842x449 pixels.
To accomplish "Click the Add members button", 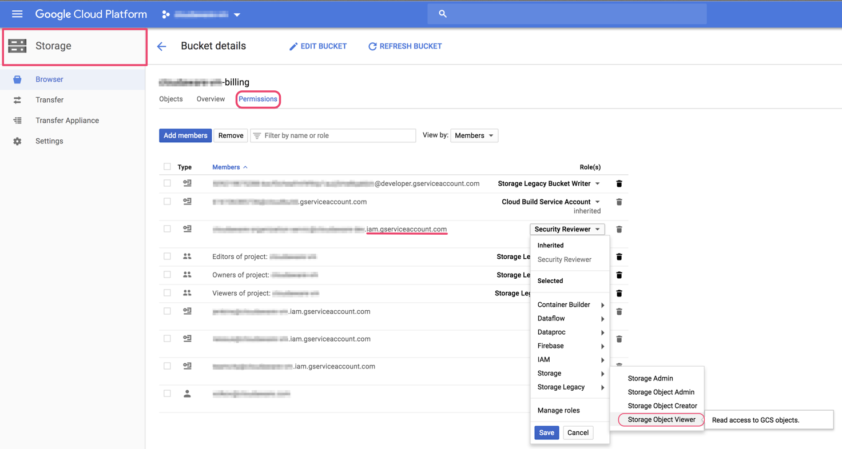I will tap(185, 135).
